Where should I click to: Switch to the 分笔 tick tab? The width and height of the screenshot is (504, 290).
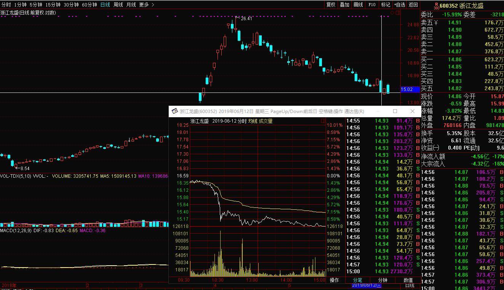click(357, 280)
